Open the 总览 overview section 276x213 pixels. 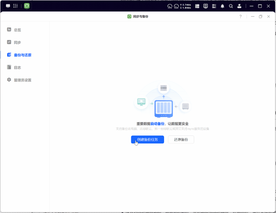(17, 30)
